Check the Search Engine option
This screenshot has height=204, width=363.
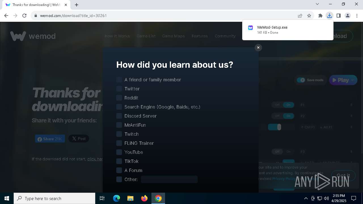[x=119, y=107]
